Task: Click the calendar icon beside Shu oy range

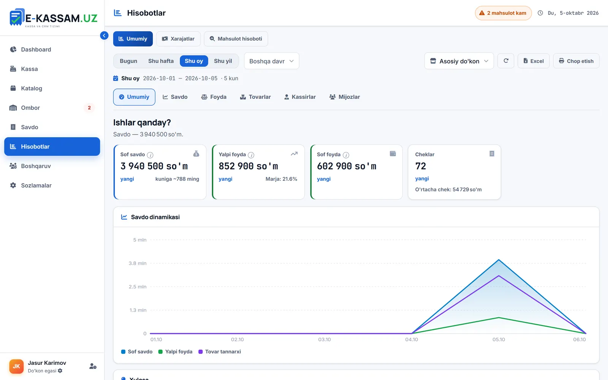Action: pyautogui.click(x=116, y=78)
